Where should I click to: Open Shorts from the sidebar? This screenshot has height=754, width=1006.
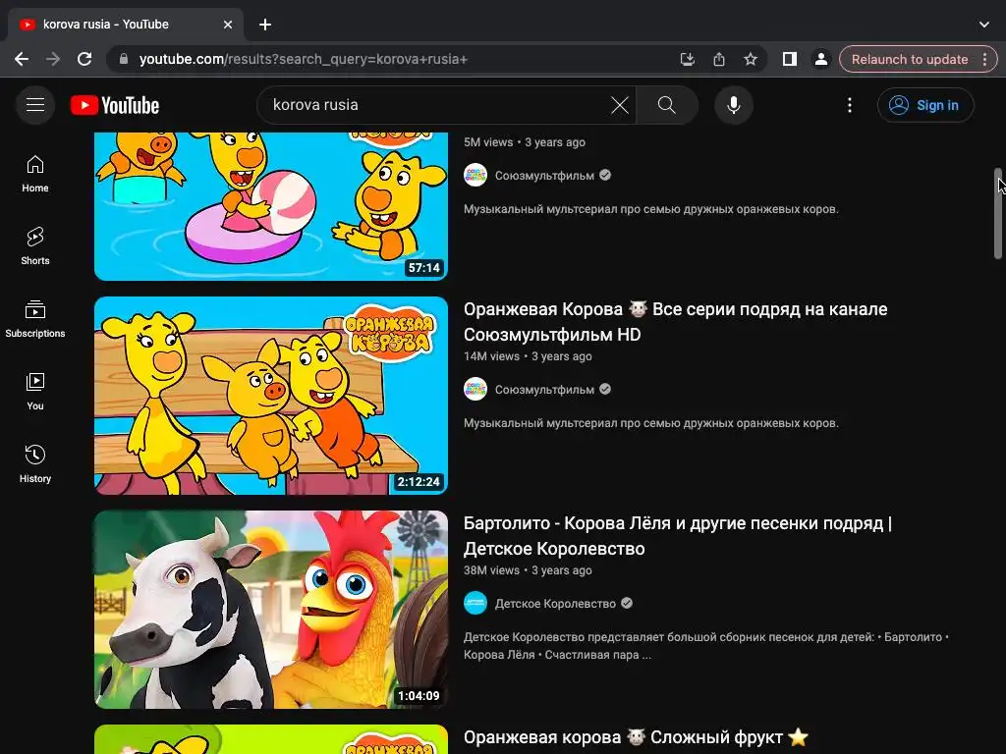coord(35,246)
